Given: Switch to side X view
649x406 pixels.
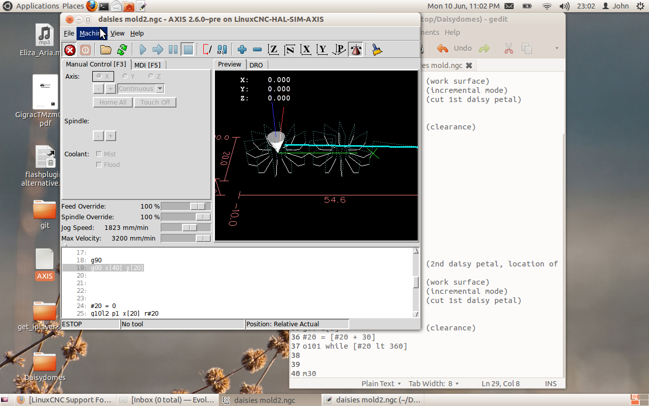Looking at the screenshot, I should (x=306, y=50).
